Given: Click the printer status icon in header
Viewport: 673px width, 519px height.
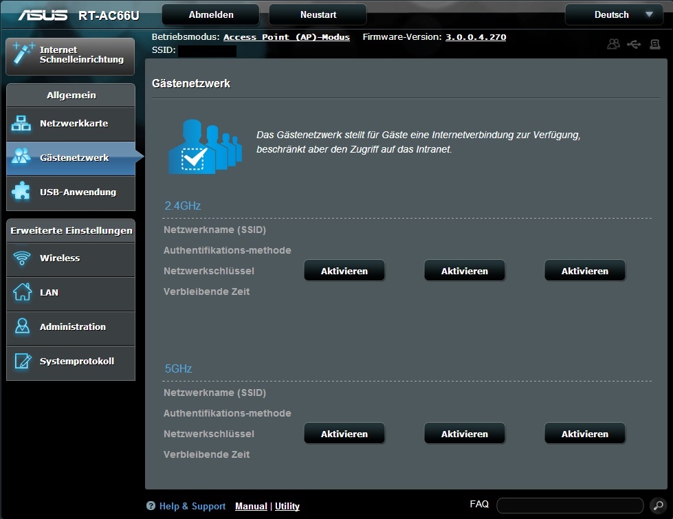Looking at the screenshot, I should click(x=655, y=44).
